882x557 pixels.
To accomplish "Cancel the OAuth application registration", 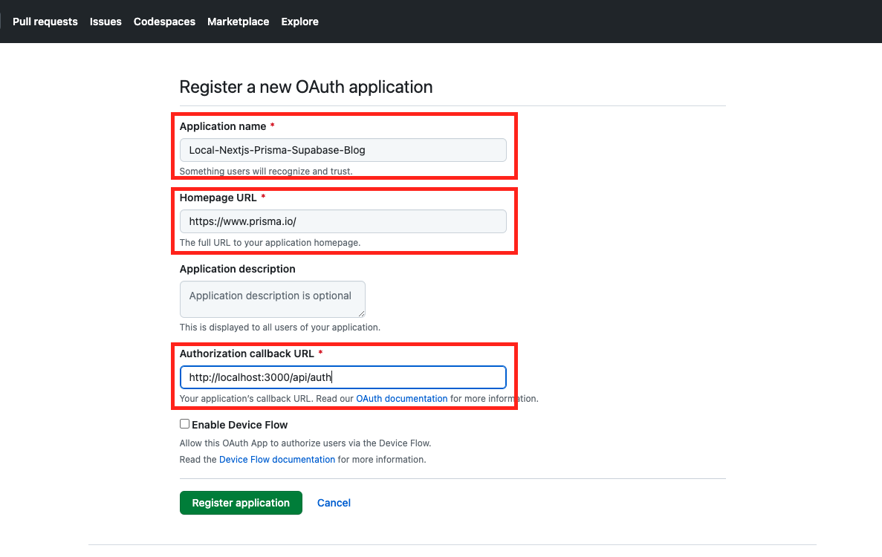I will tap(334, 503).
